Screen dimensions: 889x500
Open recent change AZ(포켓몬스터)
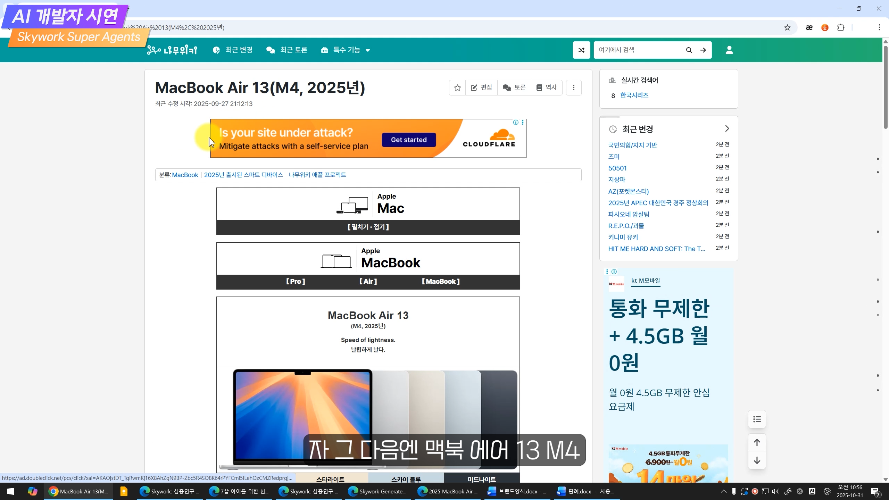629,191
